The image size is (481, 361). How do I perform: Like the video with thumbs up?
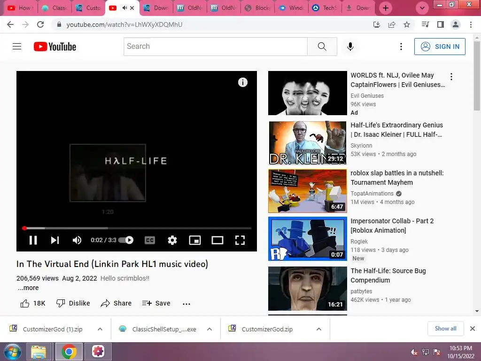(33, 303)
